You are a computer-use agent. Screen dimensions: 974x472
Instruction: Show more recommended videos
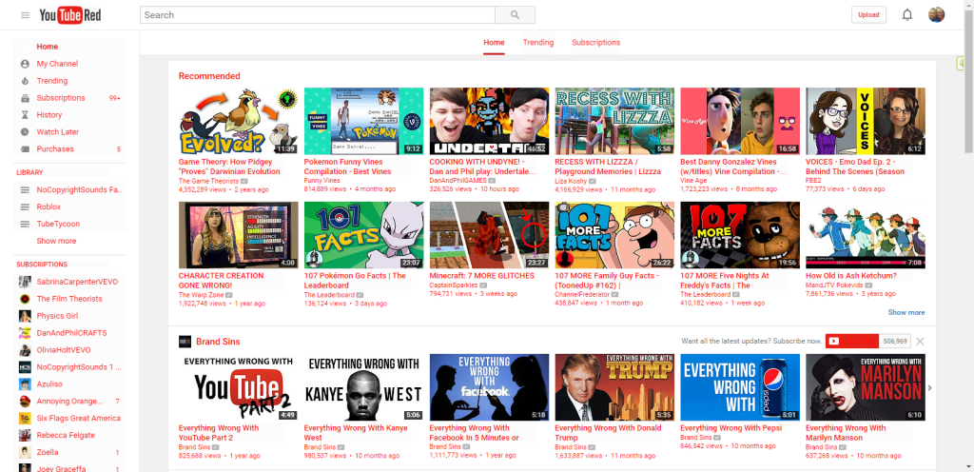(906, 312)
